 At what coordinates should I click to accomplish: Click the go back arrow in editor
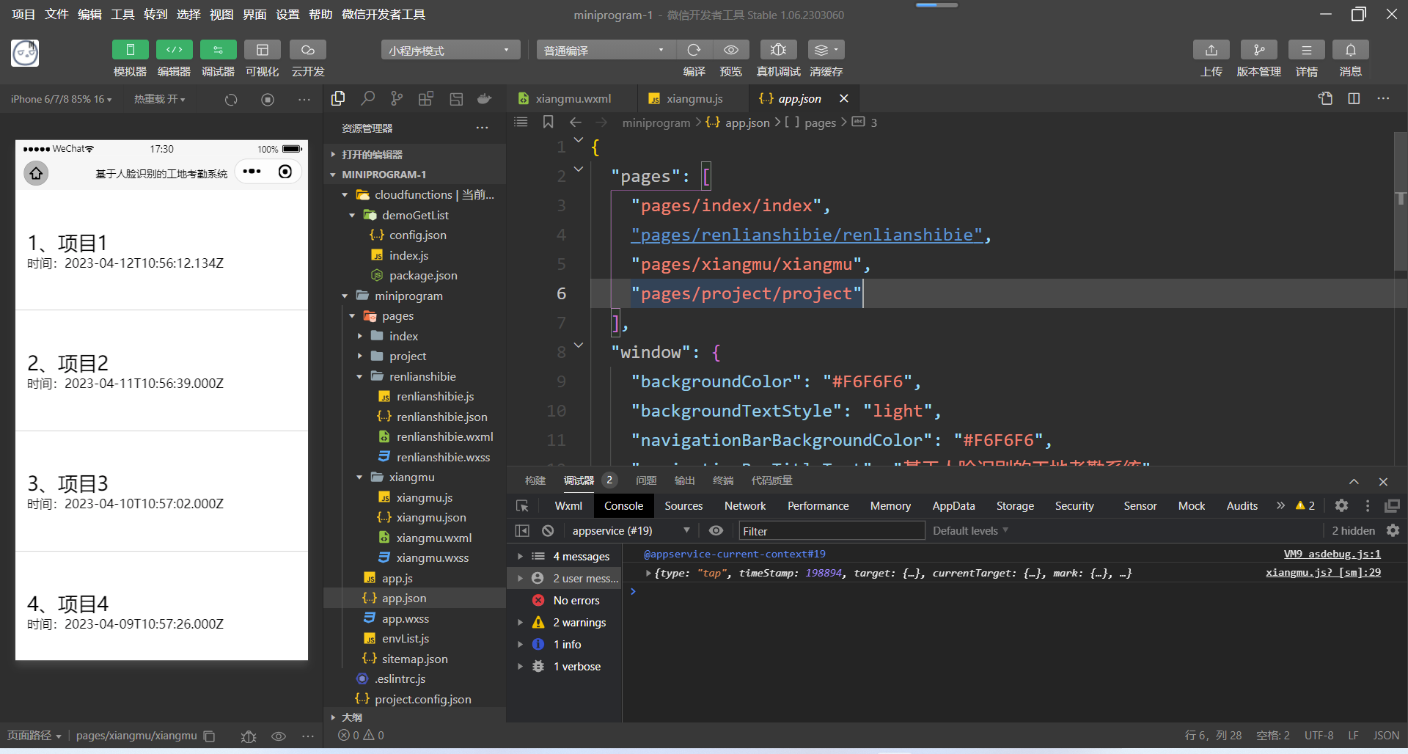point(576,122)
